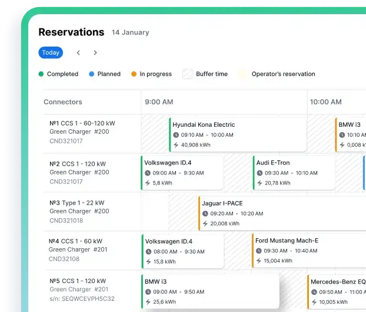This screenshot has height=312, width=366.
Task: Click lightning icon beside 20,008 kWh
Action: (205, 224)
